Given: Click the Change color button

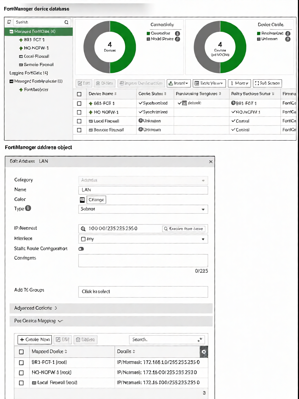Looking at the screenshot, I should pyautogui.click(x=96, y=200).
